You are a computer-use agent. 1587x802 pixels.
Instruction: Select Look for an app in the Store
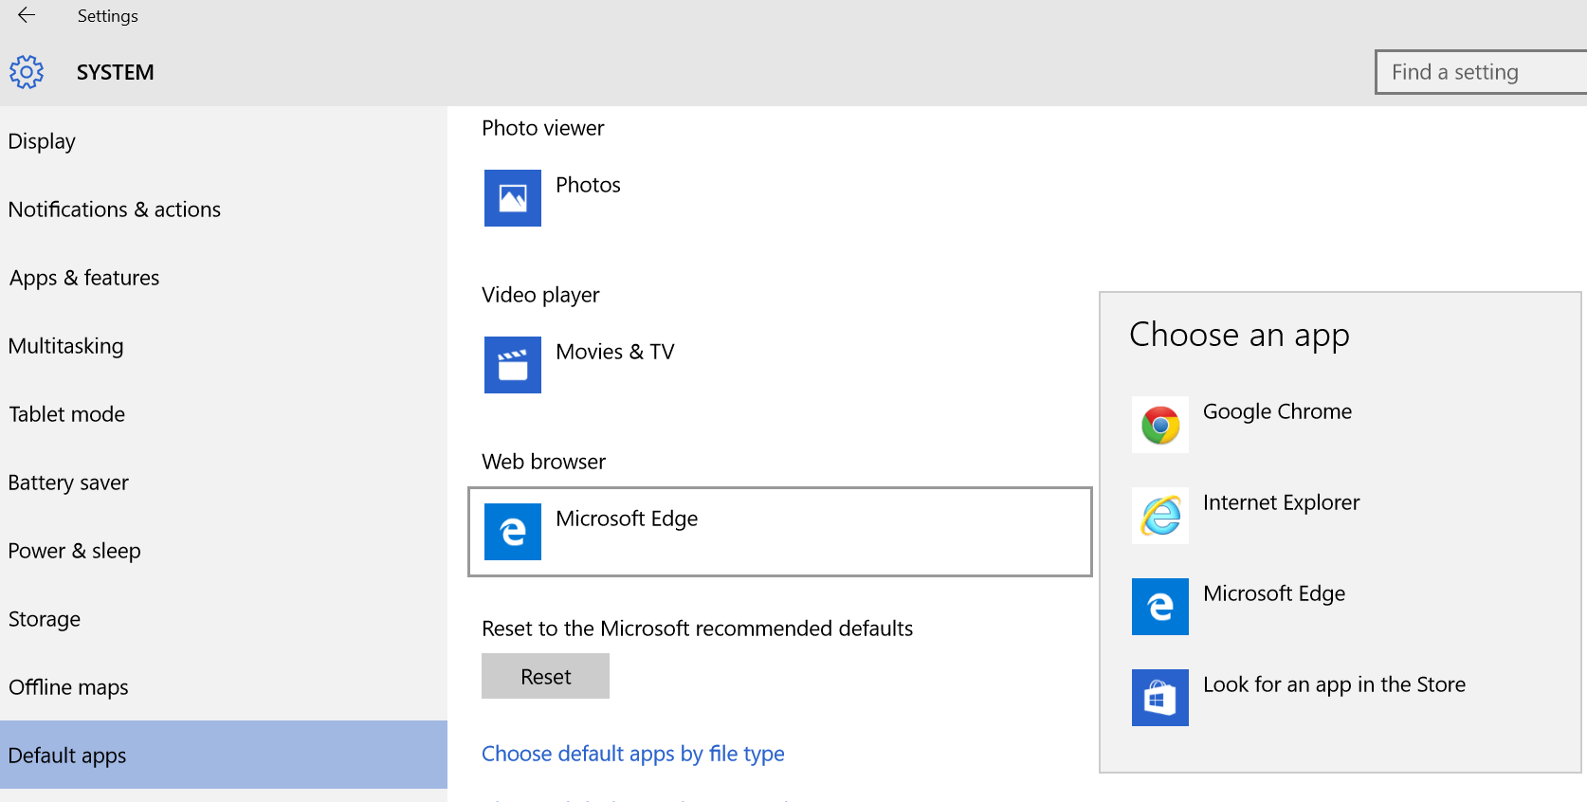(x=1334, y=684)
